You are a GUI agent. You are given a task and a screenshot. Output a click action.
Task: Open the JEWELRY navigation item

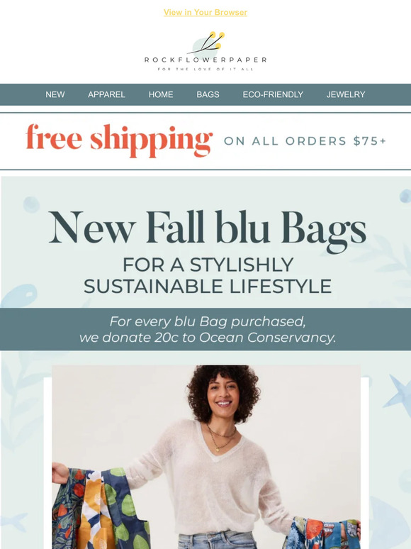(x=346, y=94)
